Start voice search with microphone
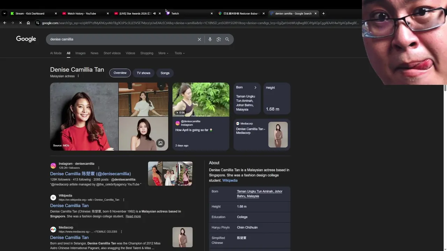Image resolution: width=447 pixels, height=251 pixels. click(210, 39)
